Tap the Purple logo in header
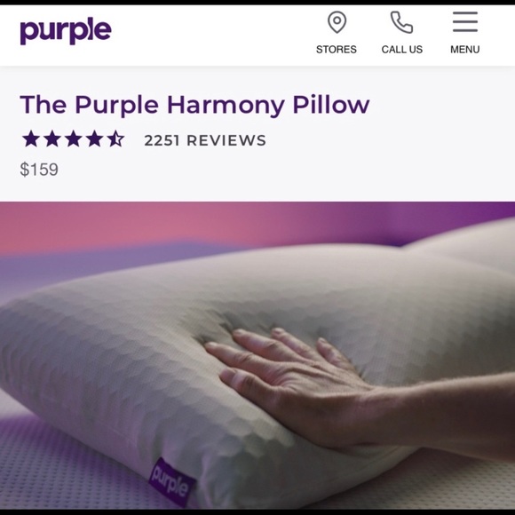This screenshot has height=515, width=515. point(66,30)
